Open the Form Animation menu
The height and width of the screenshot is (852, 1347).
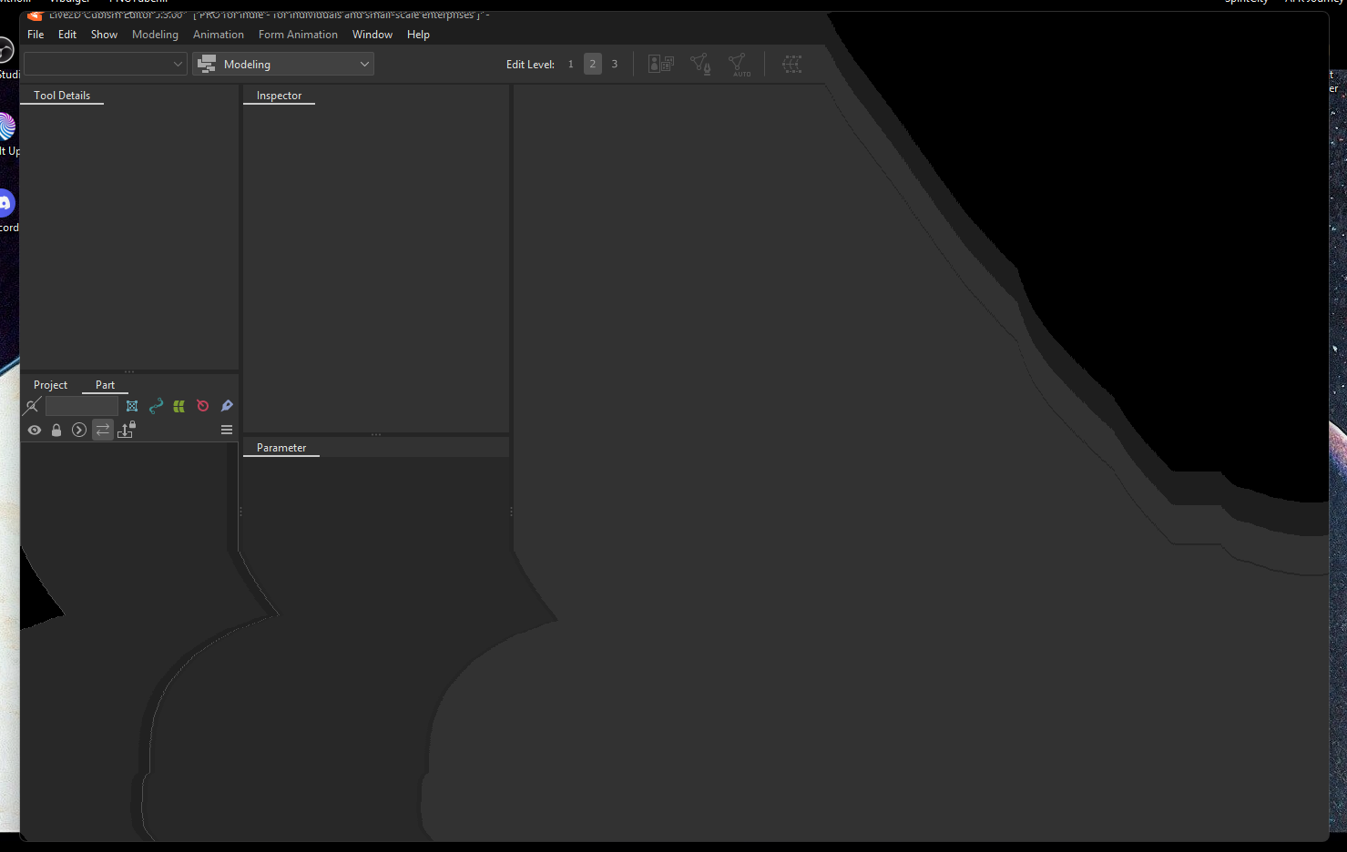298,35
